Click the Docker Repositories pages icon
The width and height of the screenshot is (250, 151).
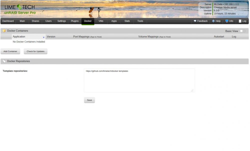click(x=4, y=61)
